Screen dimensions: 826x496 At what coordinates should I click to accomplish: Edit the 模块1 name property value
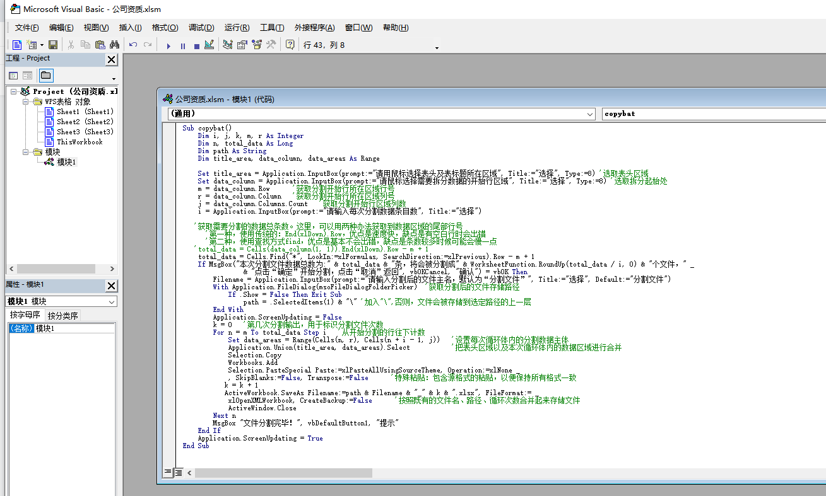click(x=75, y=328)
